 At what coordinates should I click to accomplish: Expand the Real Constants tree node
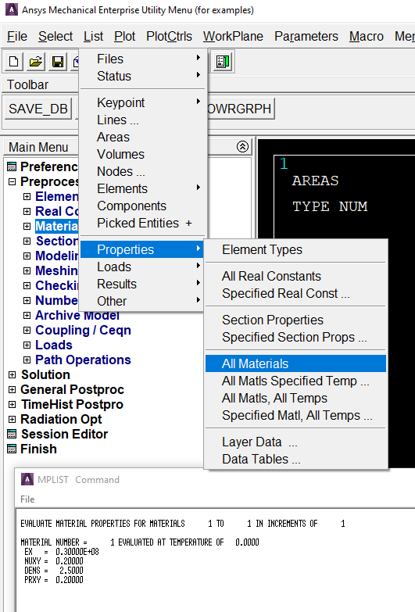[x=27, y=211]
